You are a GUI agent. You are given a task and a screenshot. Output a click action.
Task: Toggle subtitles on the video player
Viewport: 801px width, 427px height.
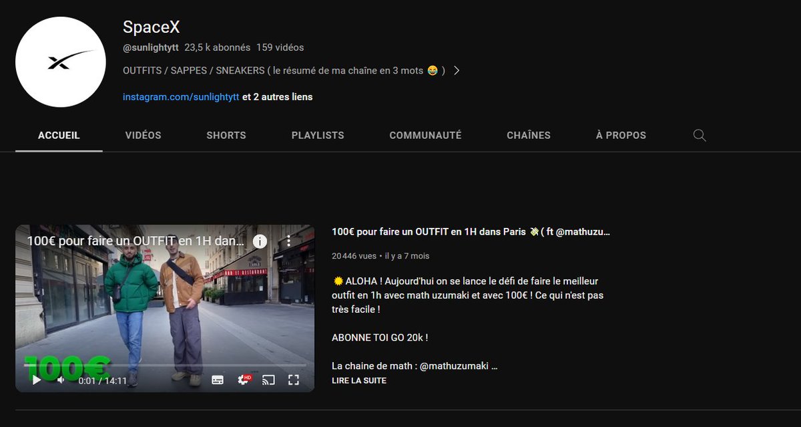coord(218,380)
